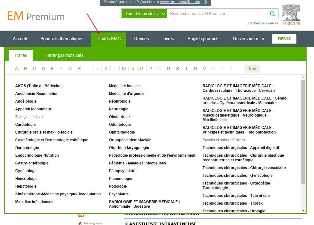314x225 pixels.
Task: Filter treatises by letter C
Action: [35, 69]
